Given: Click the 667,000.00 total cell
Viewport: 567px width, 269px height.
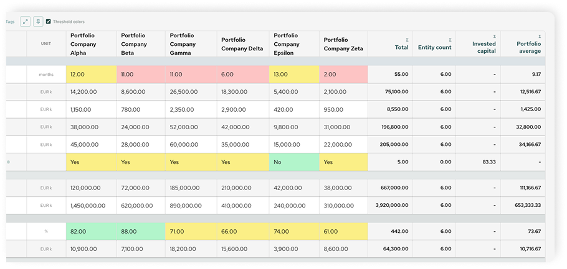Looking at the screenshot, I should [x=390, y=188].
